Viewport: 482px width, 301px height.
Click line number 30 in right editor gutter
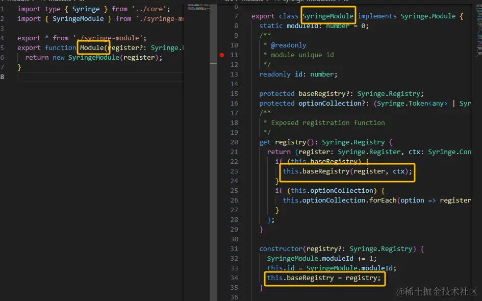coord(234,239)
